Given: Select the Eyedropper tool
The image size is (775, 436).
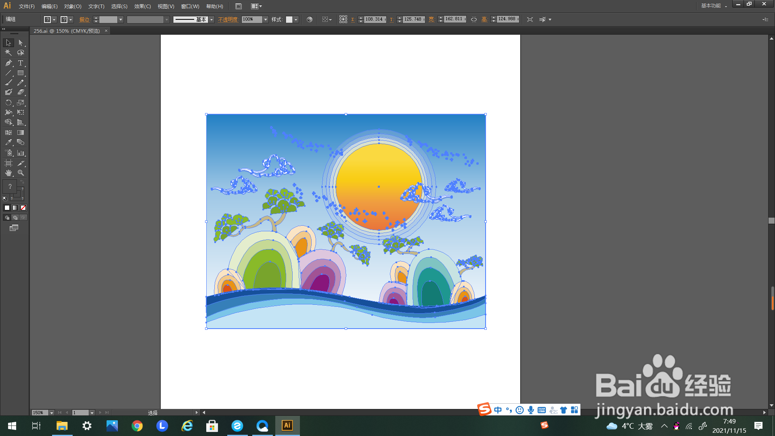Looking at the screenshot, I should point(8,143).
